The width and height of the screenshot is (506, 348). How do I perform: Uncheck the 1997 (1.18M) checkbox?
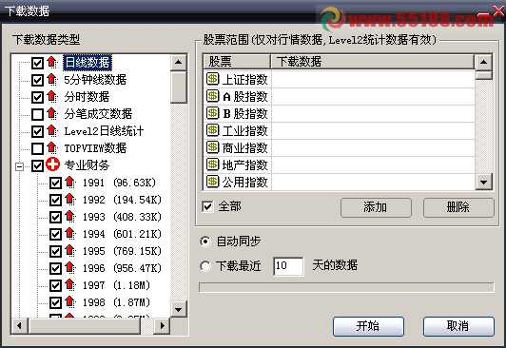(x=55, y=285)
